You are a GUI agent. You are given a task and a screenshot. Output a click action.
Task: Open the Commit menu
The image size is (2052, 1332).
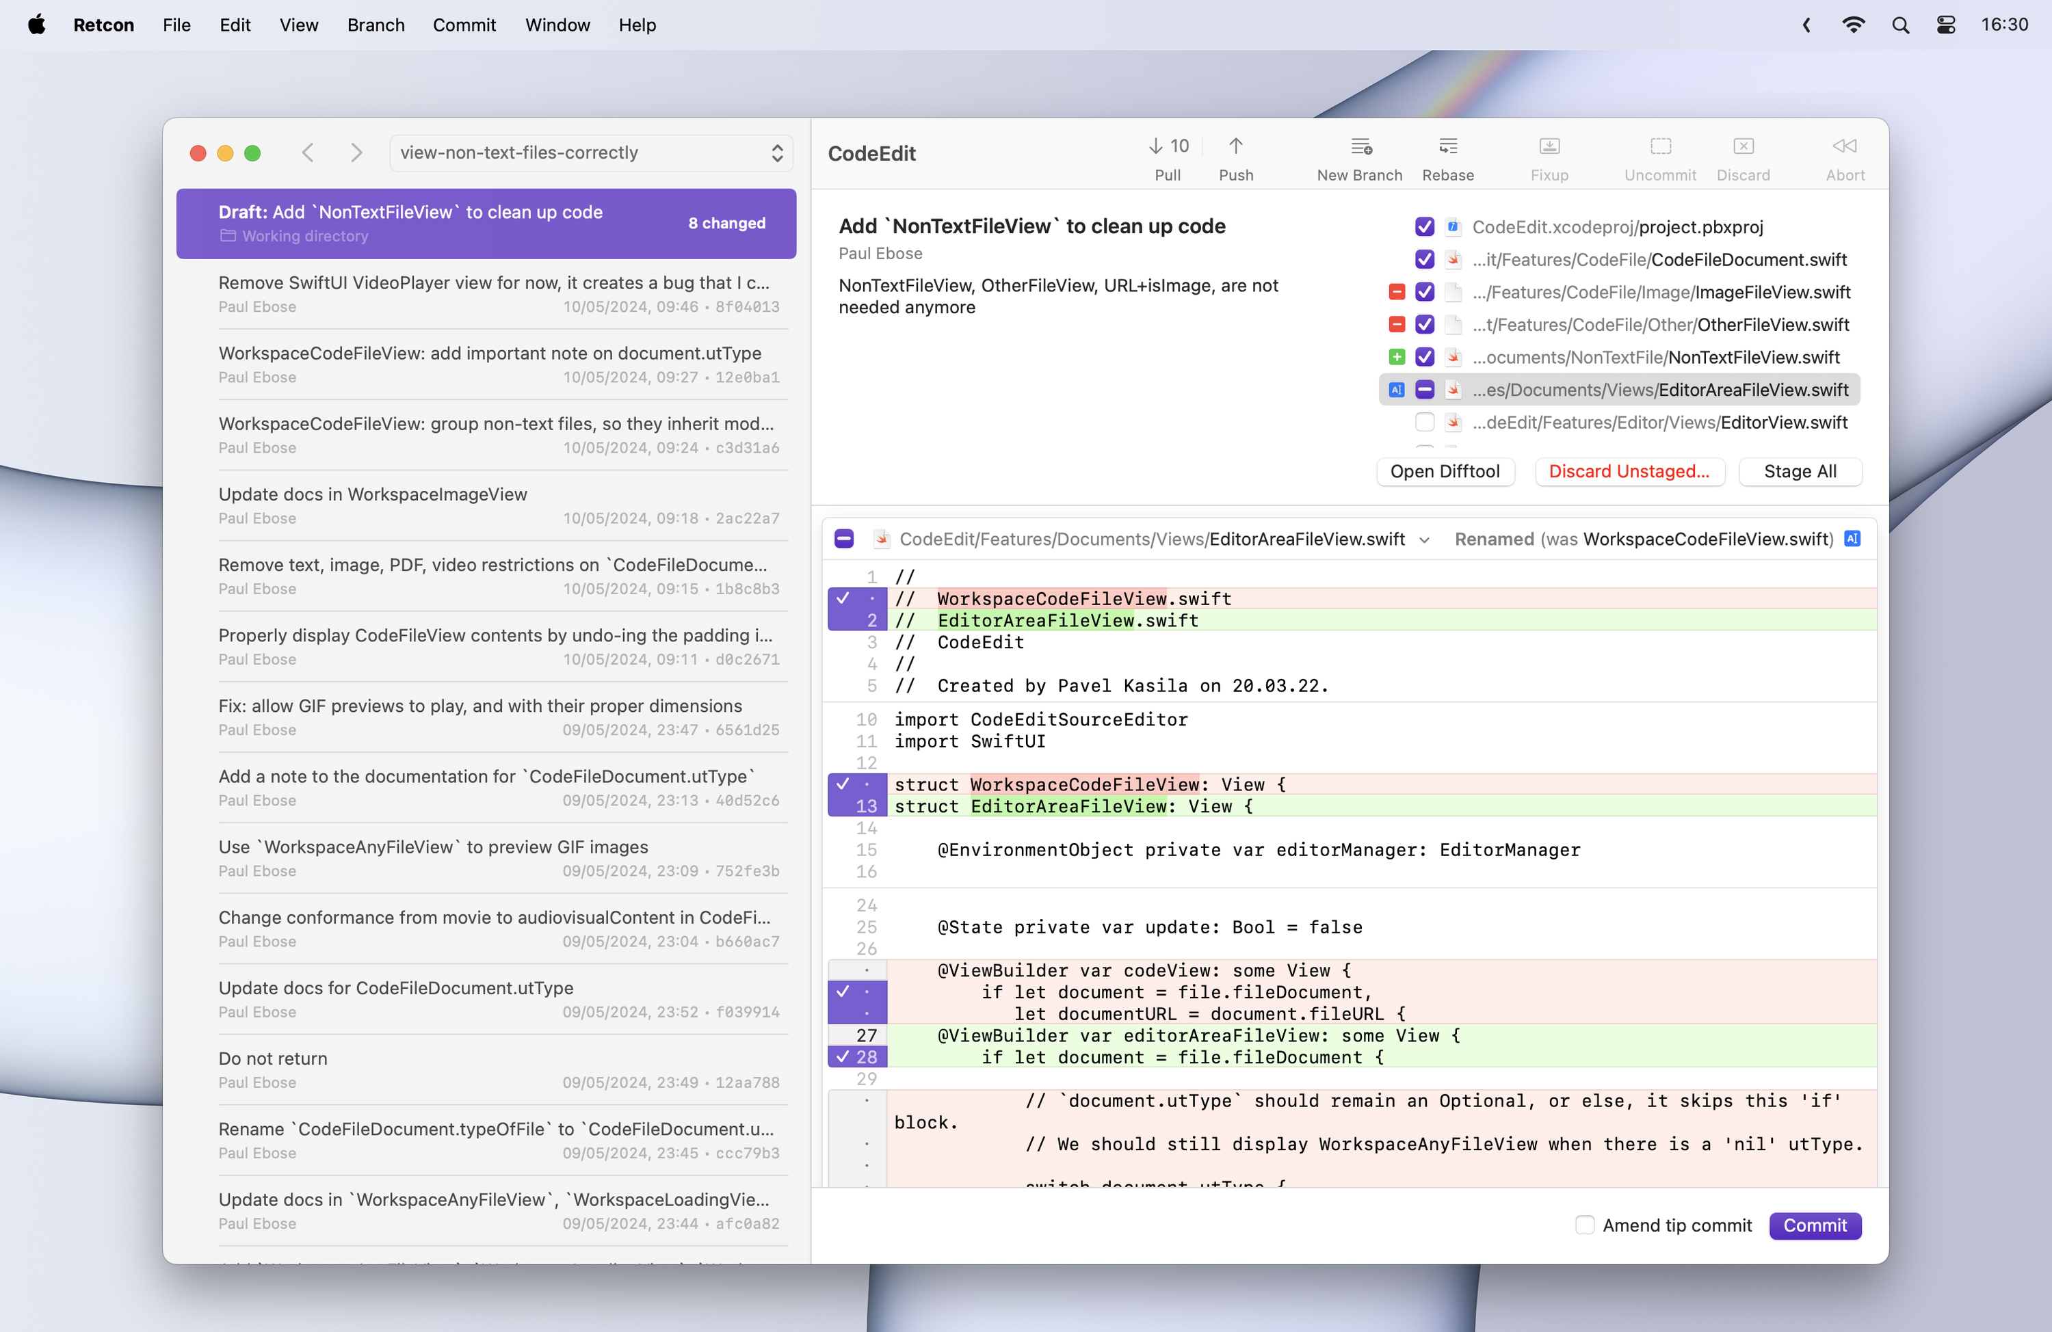(x=464, y=25)
